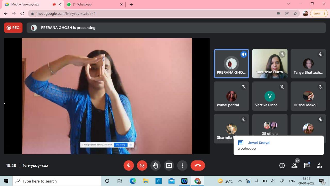This screenshot has width=330, height=186.
Task: Open Jewel Sneyd chat message popup
Action: pyautogui.click(x=278, y=145)
